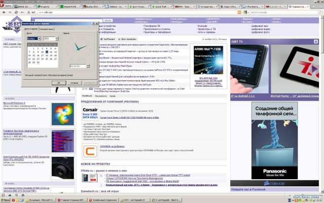The height and width of the screenshot is (203, 324).
Task: Click the Start button on the taskbar
Action: point(6,200)
